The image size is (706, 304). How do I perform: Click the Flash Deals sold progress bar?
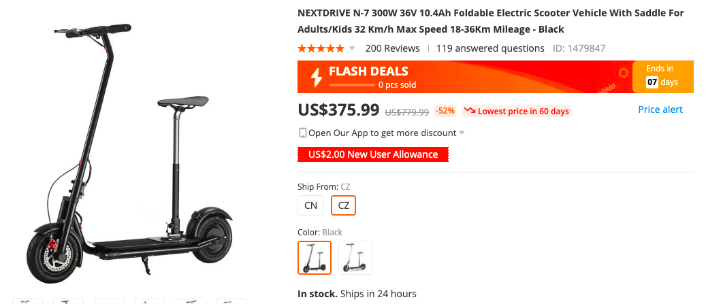351,85
